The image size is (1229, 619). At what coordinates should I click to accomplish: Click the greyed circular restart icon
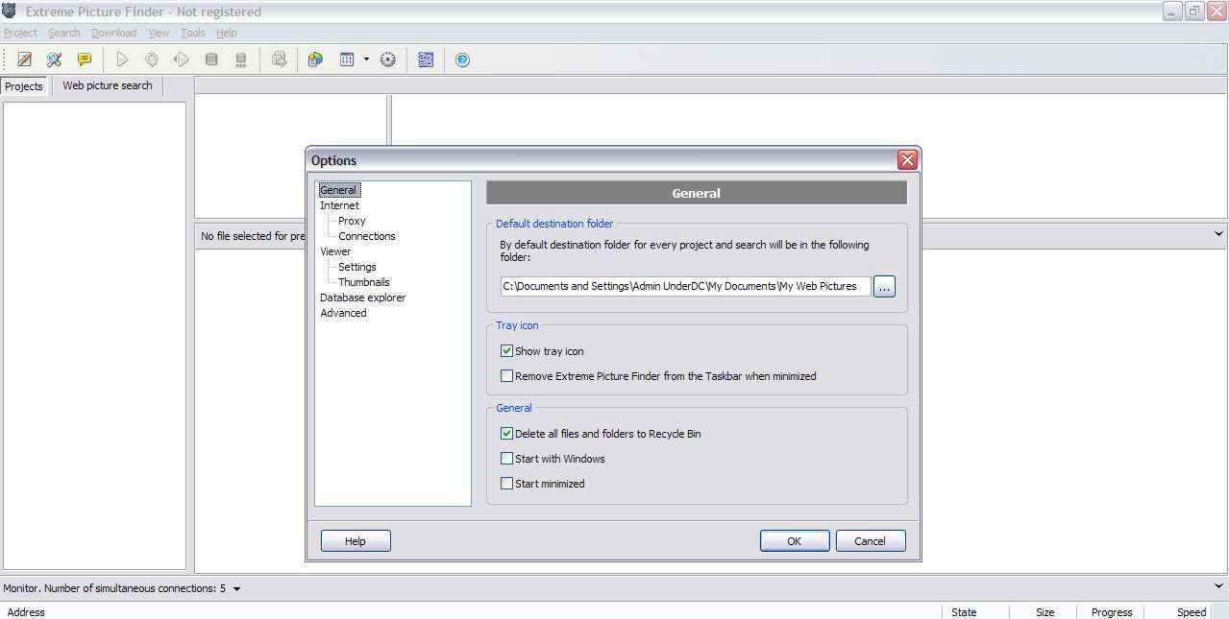coord(152,60)
